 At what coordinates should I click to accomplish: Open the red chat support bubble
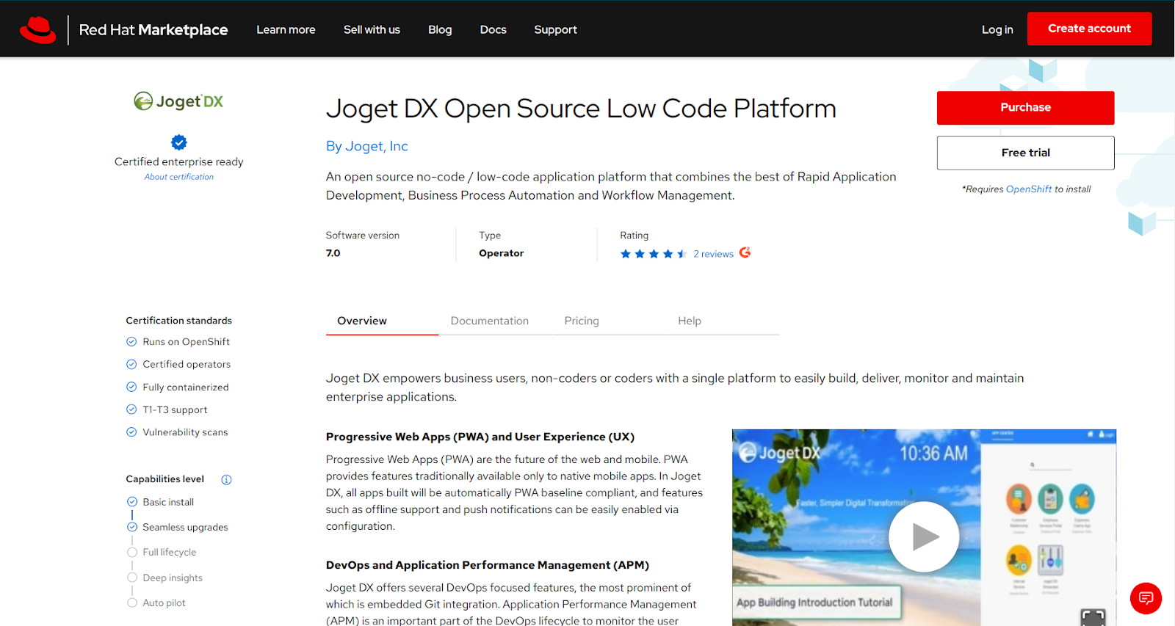coord(1146,598)
